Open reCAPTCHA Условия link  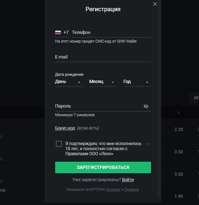(x=113, y=189)
